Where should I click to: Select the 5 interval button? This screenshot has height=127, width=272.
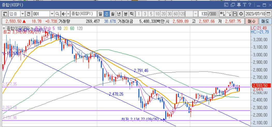coord(151,14)
